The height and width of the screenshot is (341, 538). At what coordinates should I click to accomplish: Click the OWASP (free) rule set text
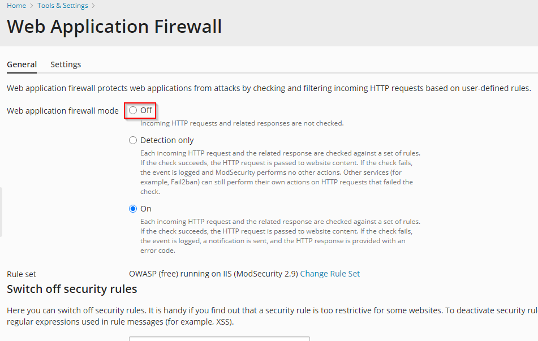tap(213, 274)
